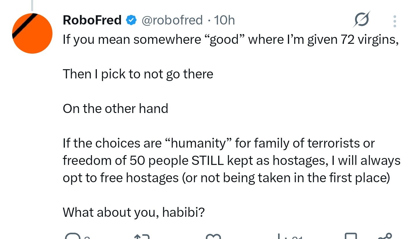Click the tweet line about 72 virgins
Screen dimensions: 415x239
point(231,39)
